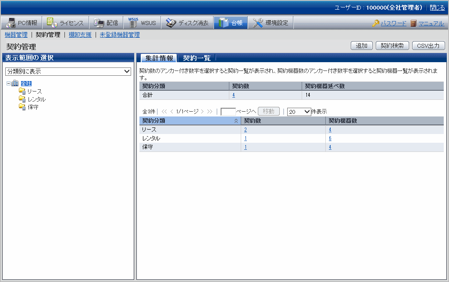Image resolution: width=449 pixels, height=282 pixels.
Task: Select the レンタル folder in tree
Action: (22, 99)
